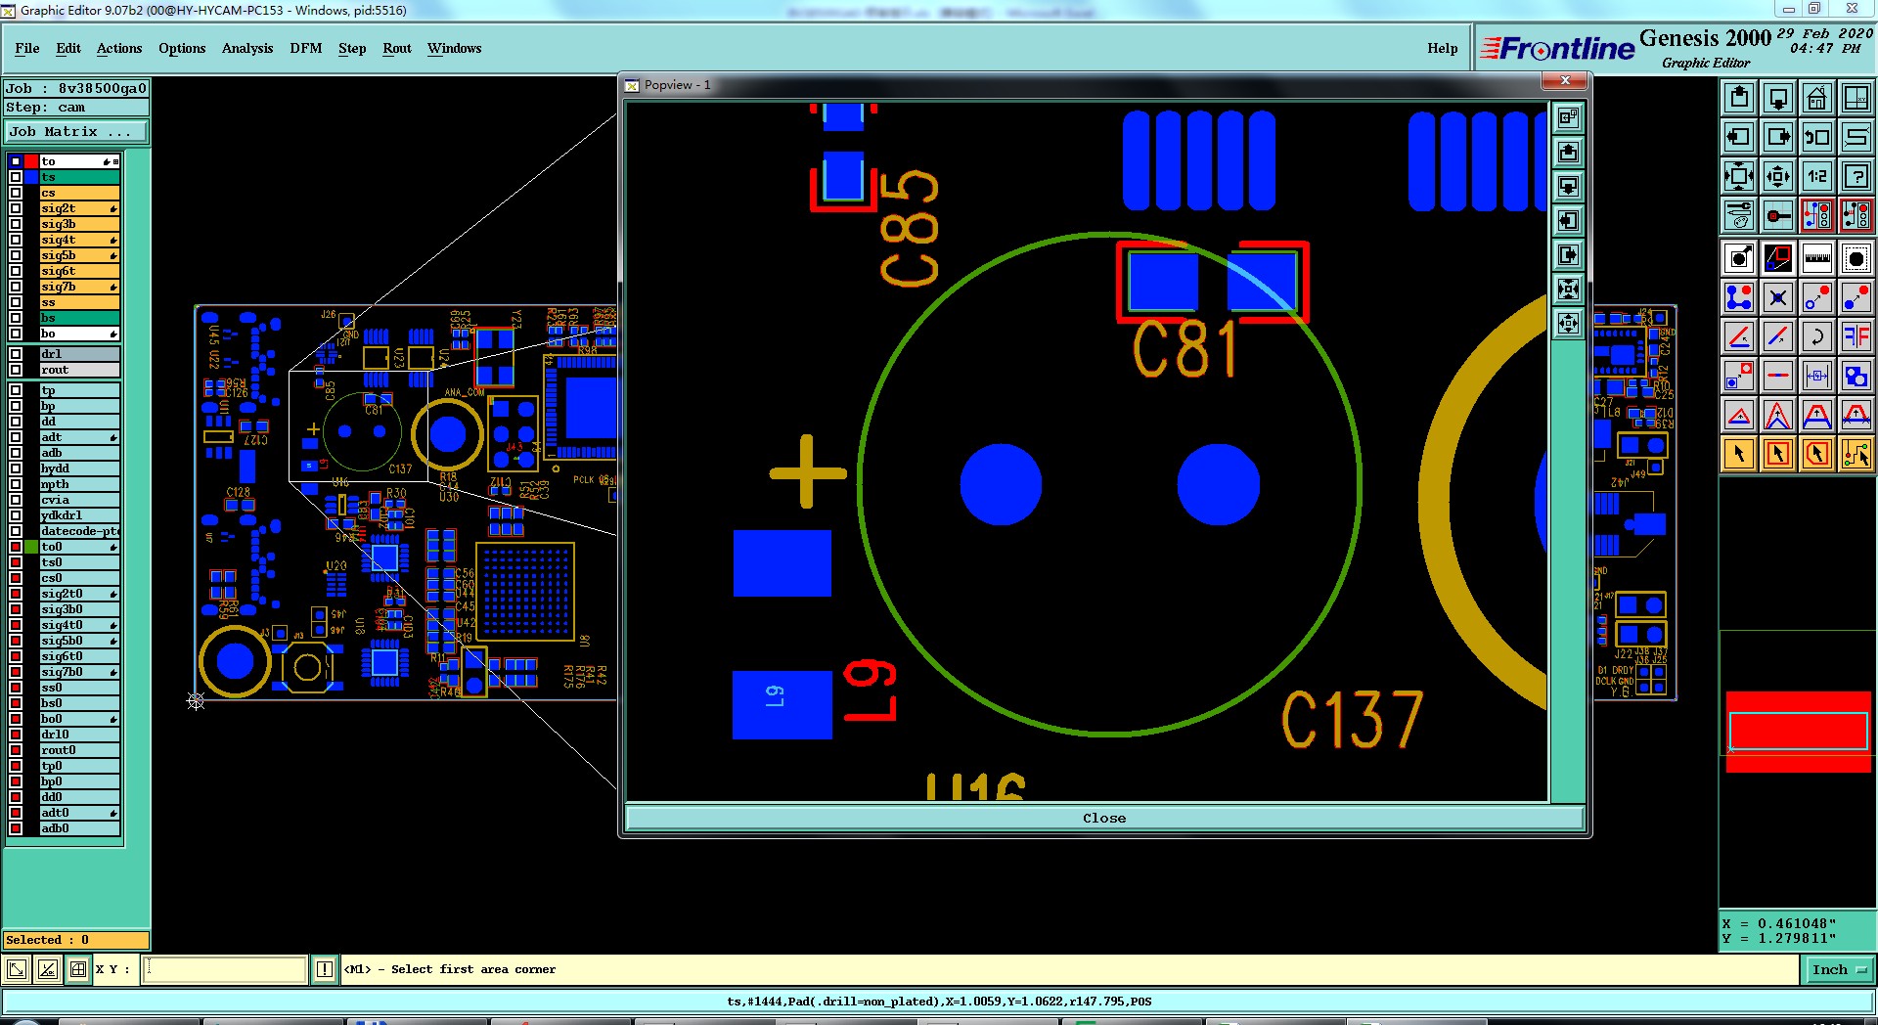Screen dimensions: 1878x1025
Task: Toggle display checkbox for layer sig2t
Action: click(x=16, y=208)
